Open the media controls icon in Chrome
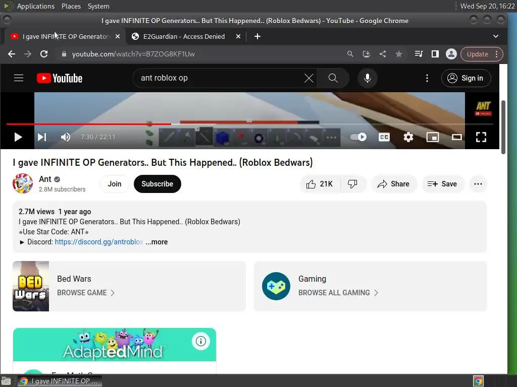Screen dimensions: 517x387 click(419, 54)
